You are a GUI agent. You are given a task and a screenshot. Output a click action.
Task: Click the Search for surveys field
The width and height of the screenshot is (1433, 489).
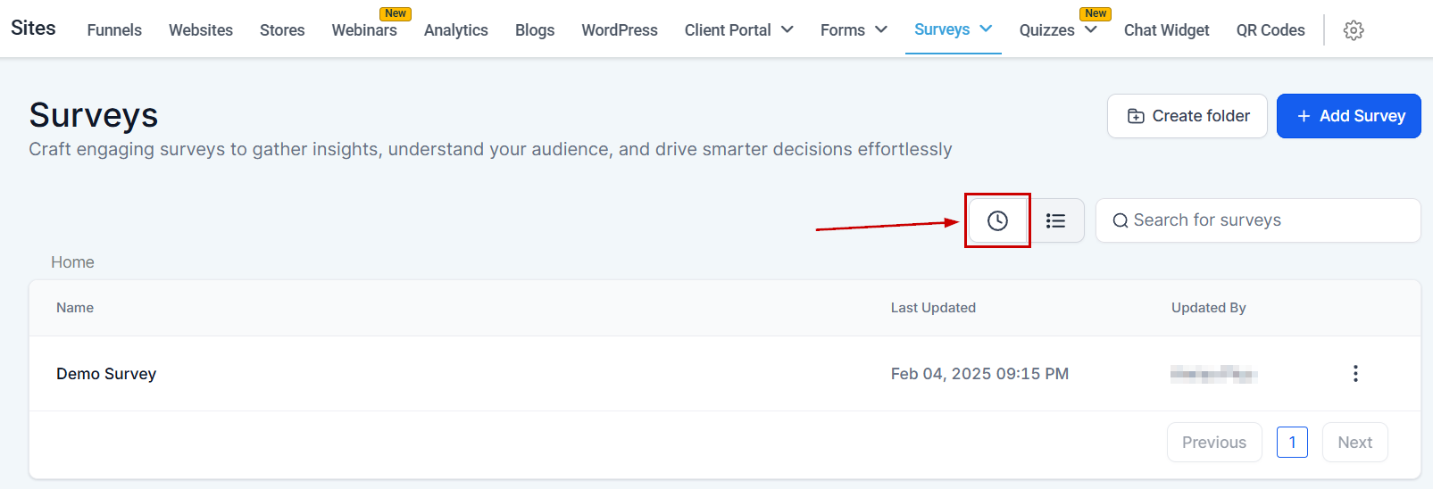[1257, 220]
